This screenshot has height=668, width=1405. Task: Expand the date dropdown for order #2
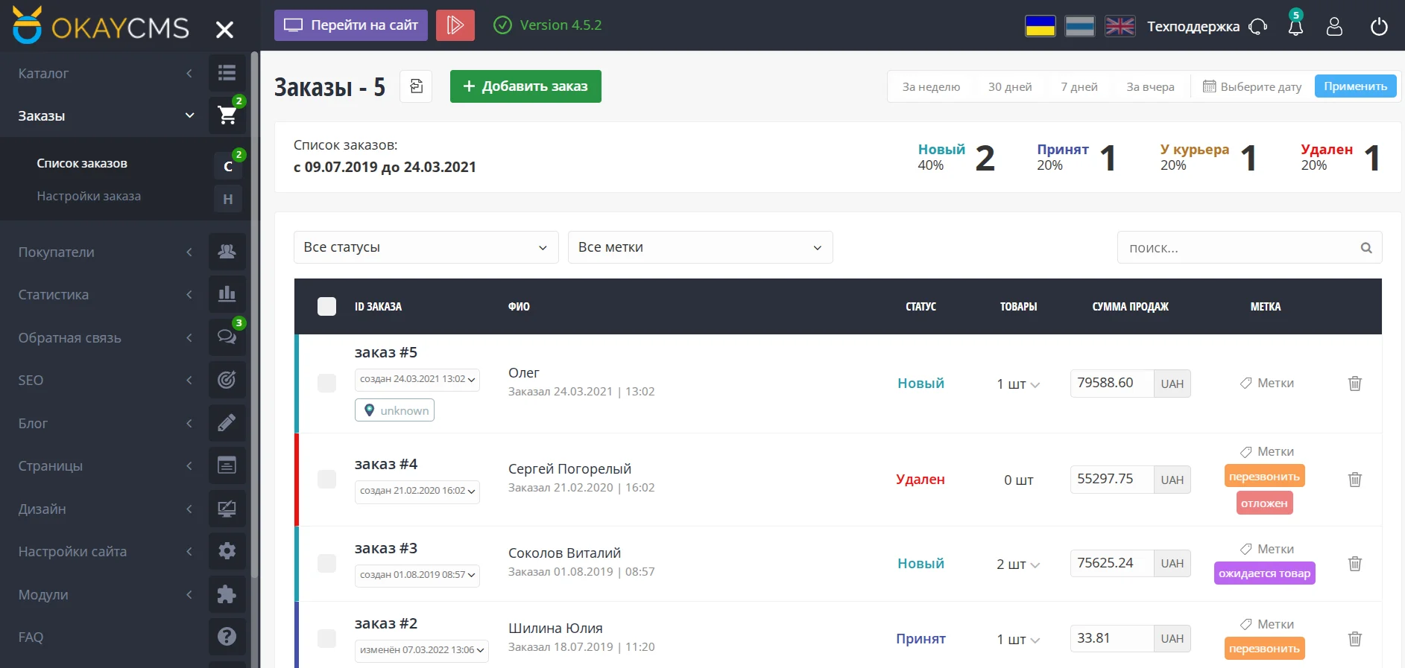pyautogui.click(x=422, y=651)
